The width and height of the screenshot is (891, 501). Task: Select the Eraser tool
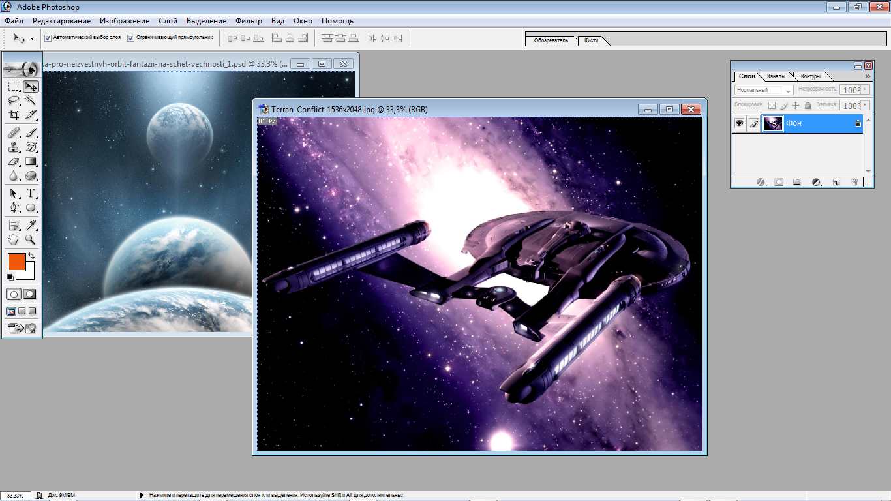tap(14, 161)
